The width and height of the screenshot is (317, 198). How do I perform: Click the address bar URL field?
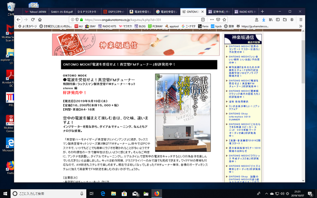click(x=132, y=20)
